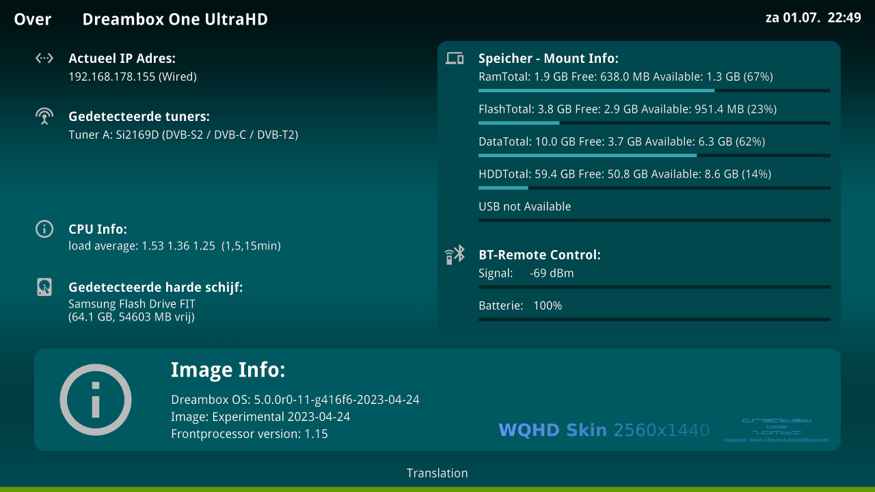Click the date and time display
This screenshot has width=875, height=492.
[813, 18]
